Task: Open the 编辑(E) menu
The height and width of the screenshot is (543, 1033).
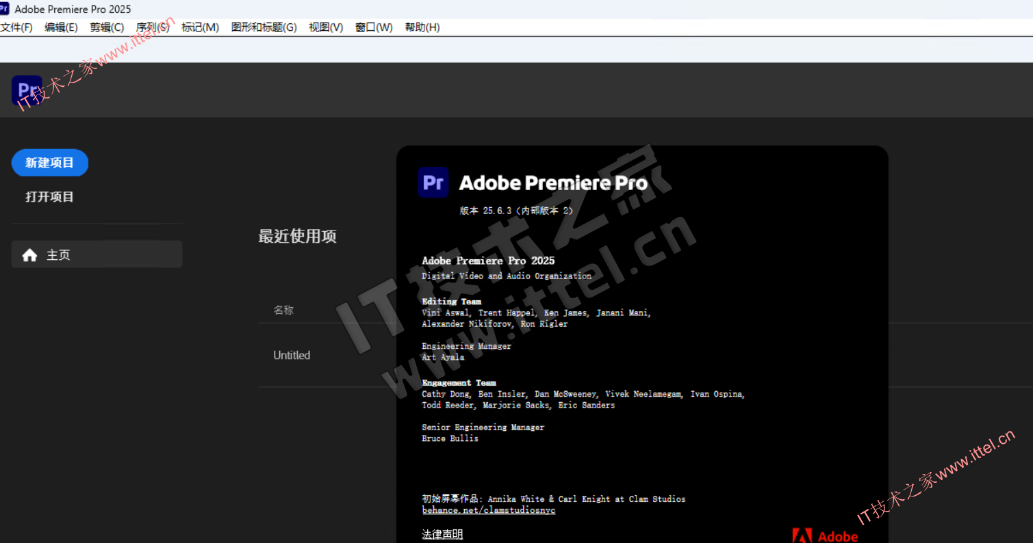Action: (62, 27)
